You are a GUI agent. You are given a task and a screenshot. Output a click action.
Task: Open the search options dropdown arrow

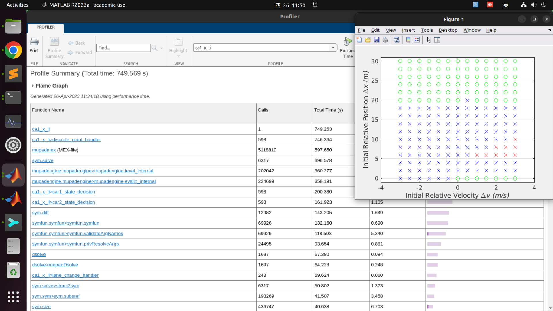162,48
